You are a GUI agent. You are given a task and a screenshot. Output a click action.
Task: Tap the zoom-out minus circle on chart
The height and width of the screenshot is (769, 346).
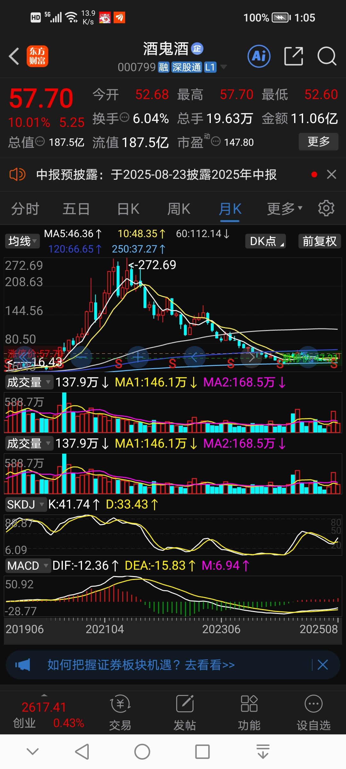[x=81, y=357]
